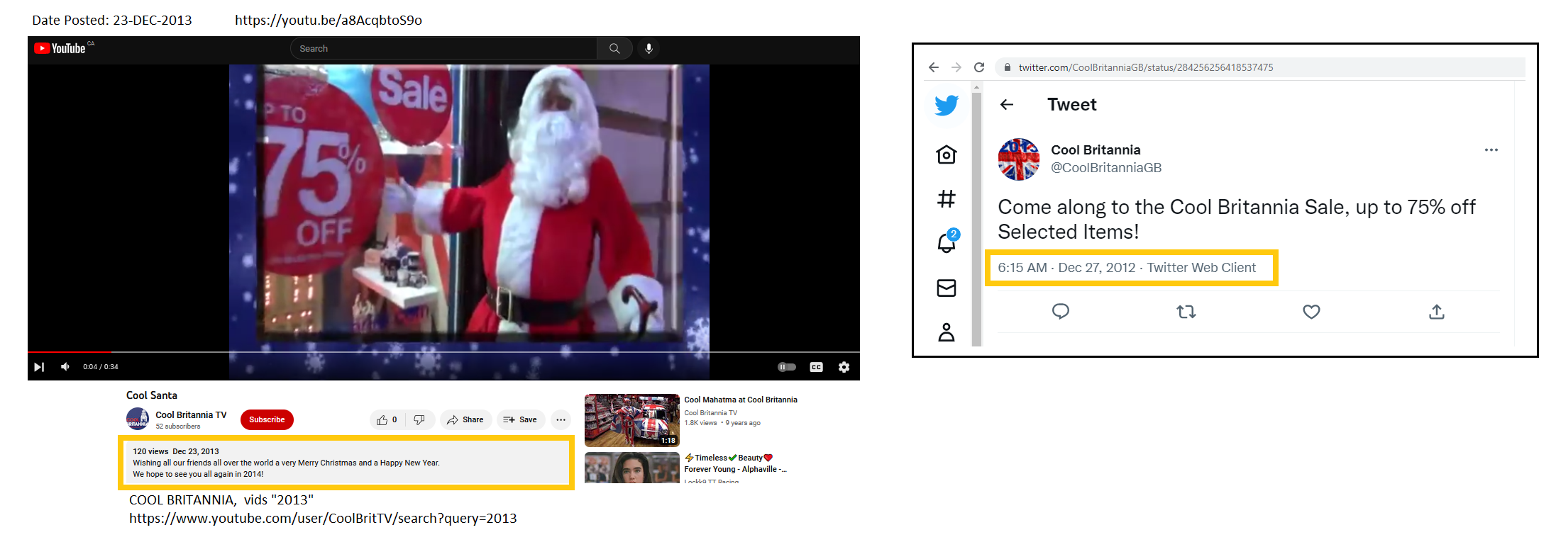This screenshot has height=542, width=1556.
Task: Go back using Tweet header arrow
Action: click(1007, 105)
